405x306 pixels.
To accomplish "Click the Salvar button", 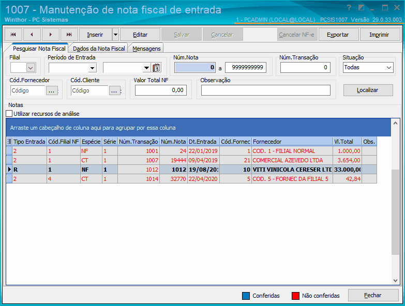I will pyautogui.click(x=182, y=35).
